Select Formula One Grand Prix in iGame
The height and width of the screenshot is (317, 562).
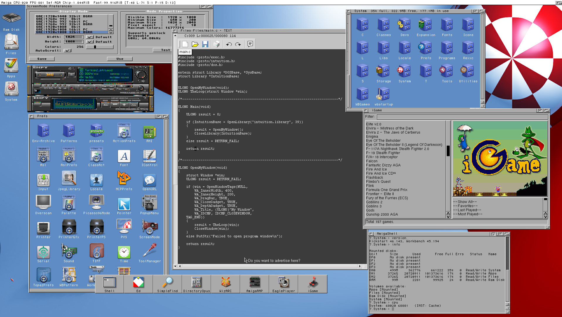[406, 190]
